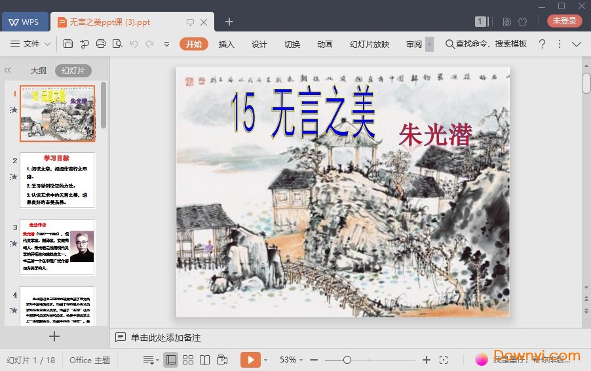The height and width of the screenshot is (371, 591).
Task: Open the Help question mark
Action: coord(542,44)
